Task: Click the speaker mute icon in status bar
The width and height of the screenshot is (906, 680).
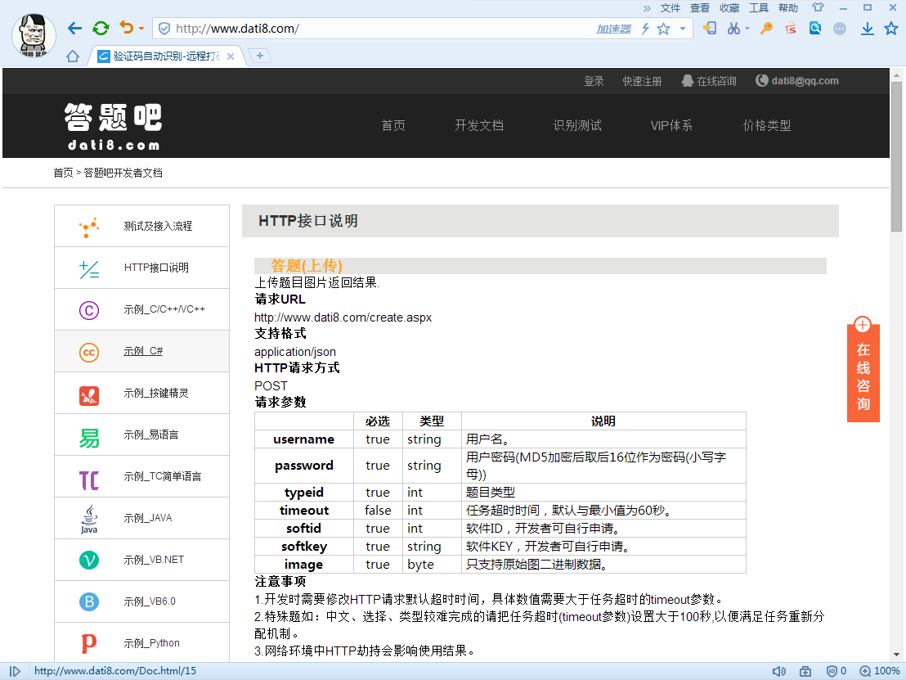Action: [779, 671]
